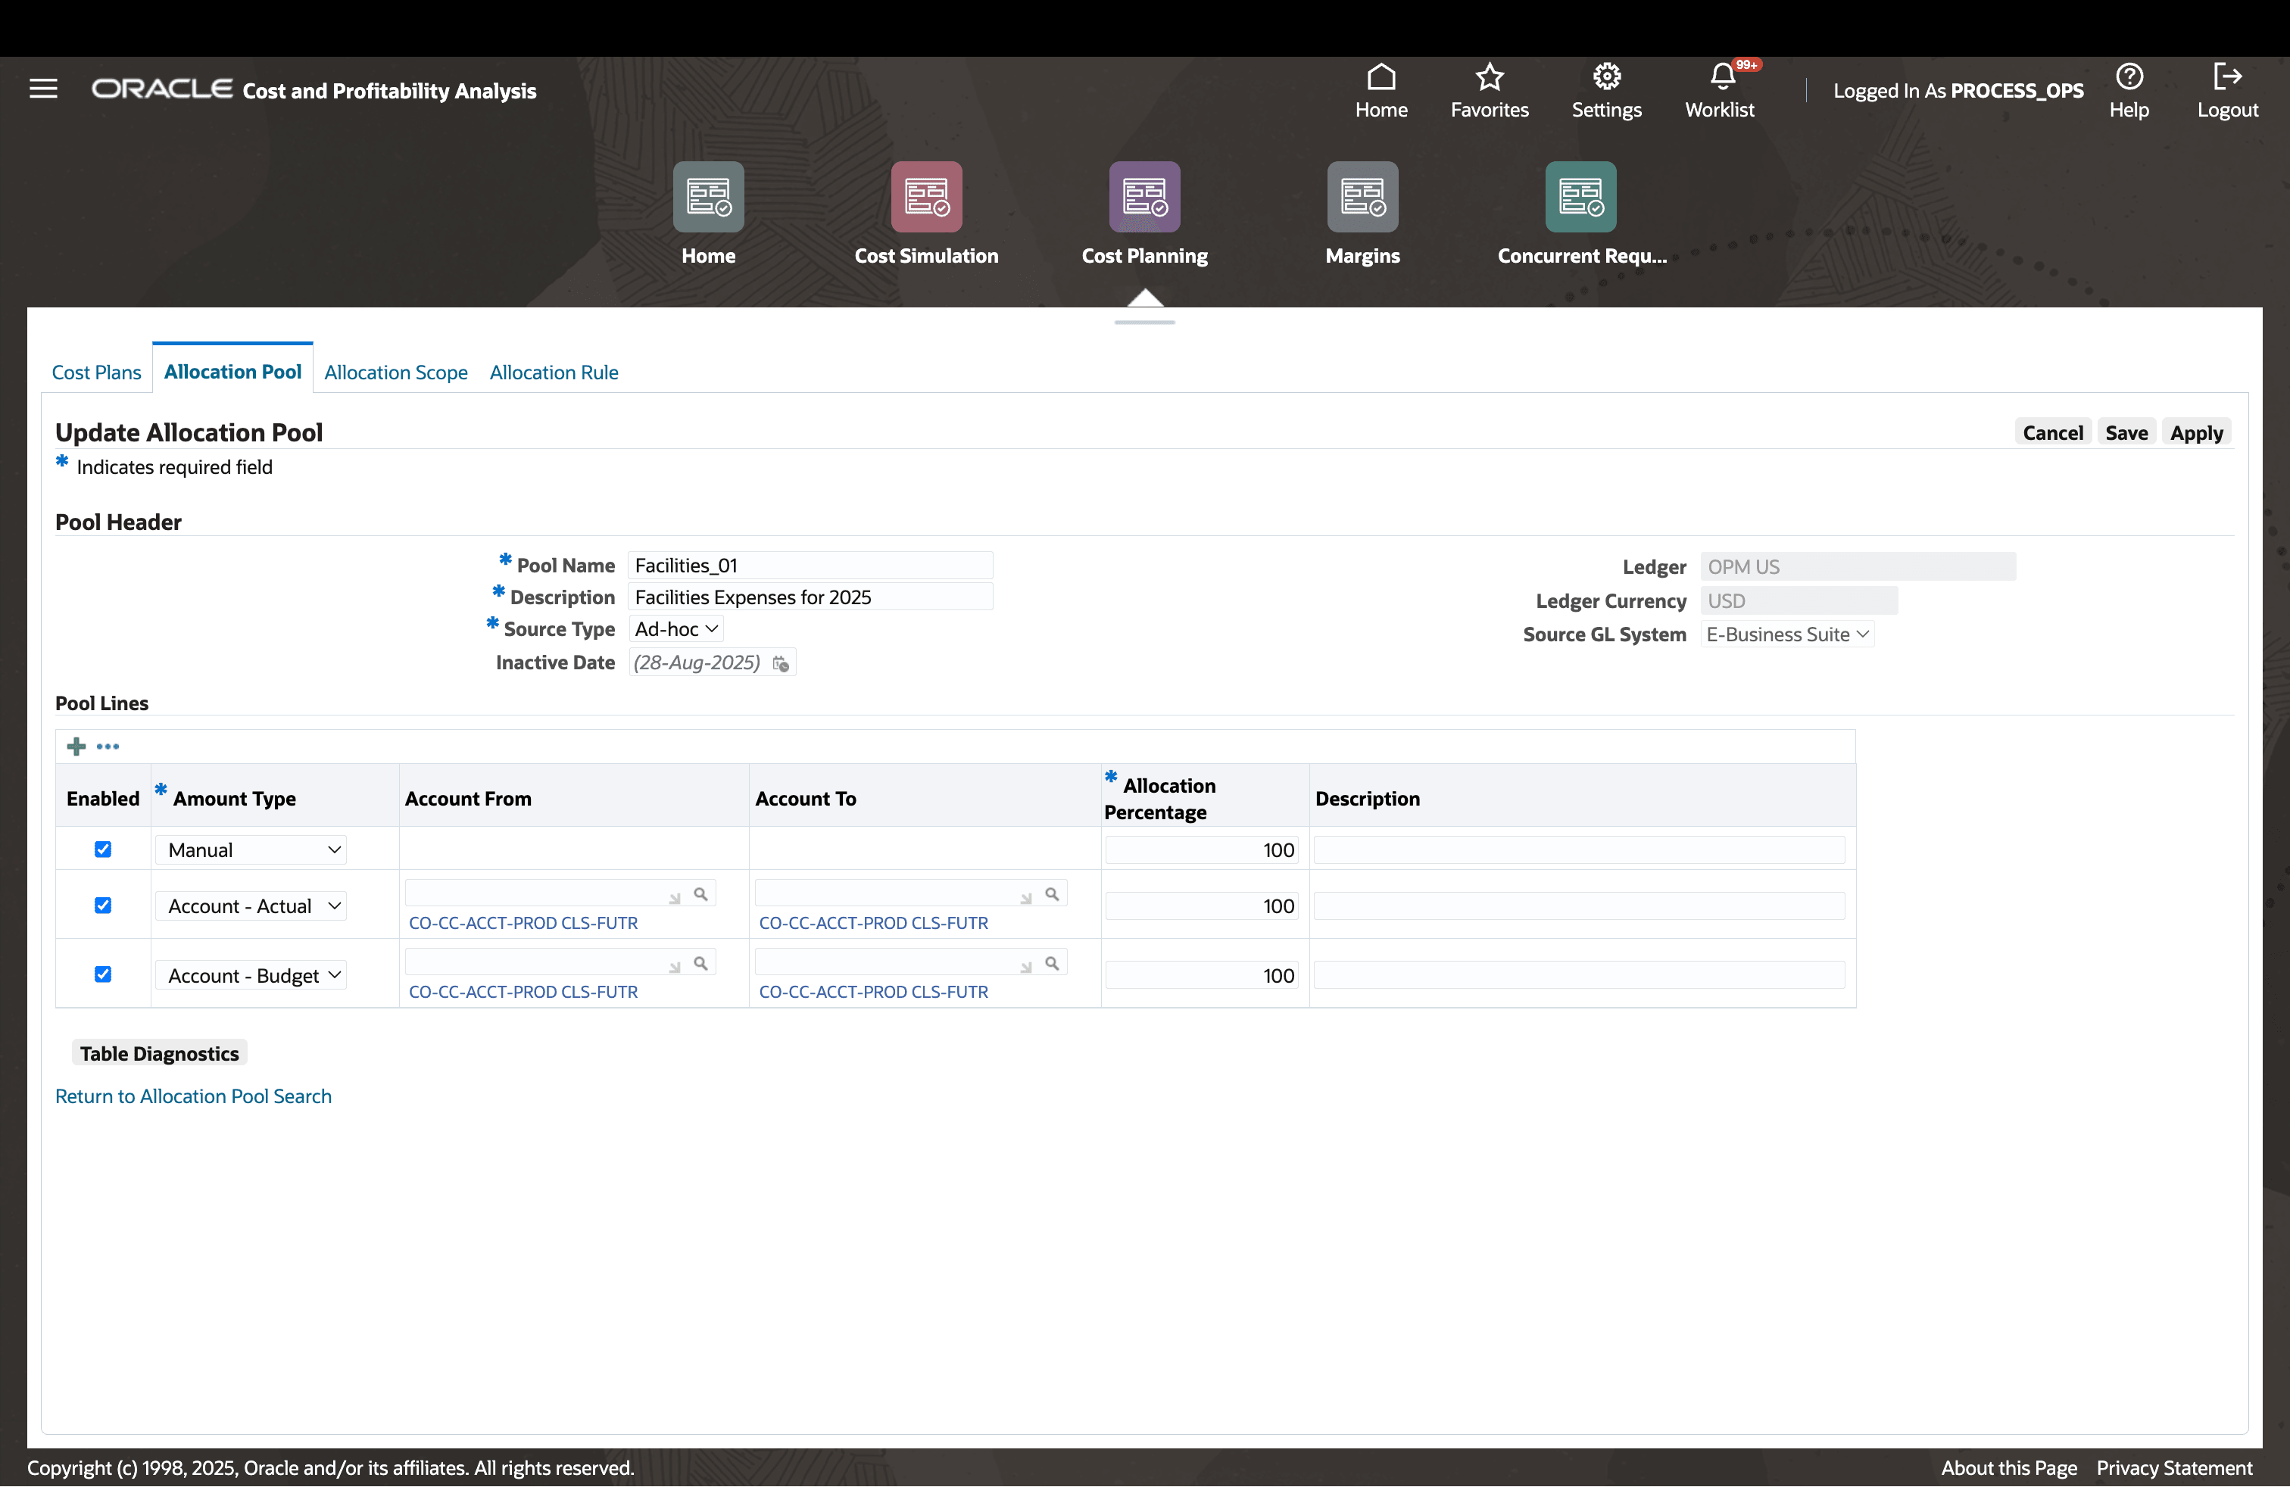Expand the Source Type Ad-hoc dropdown
The width and height of the screenshot is (2290, 1487).
point(676,629)
